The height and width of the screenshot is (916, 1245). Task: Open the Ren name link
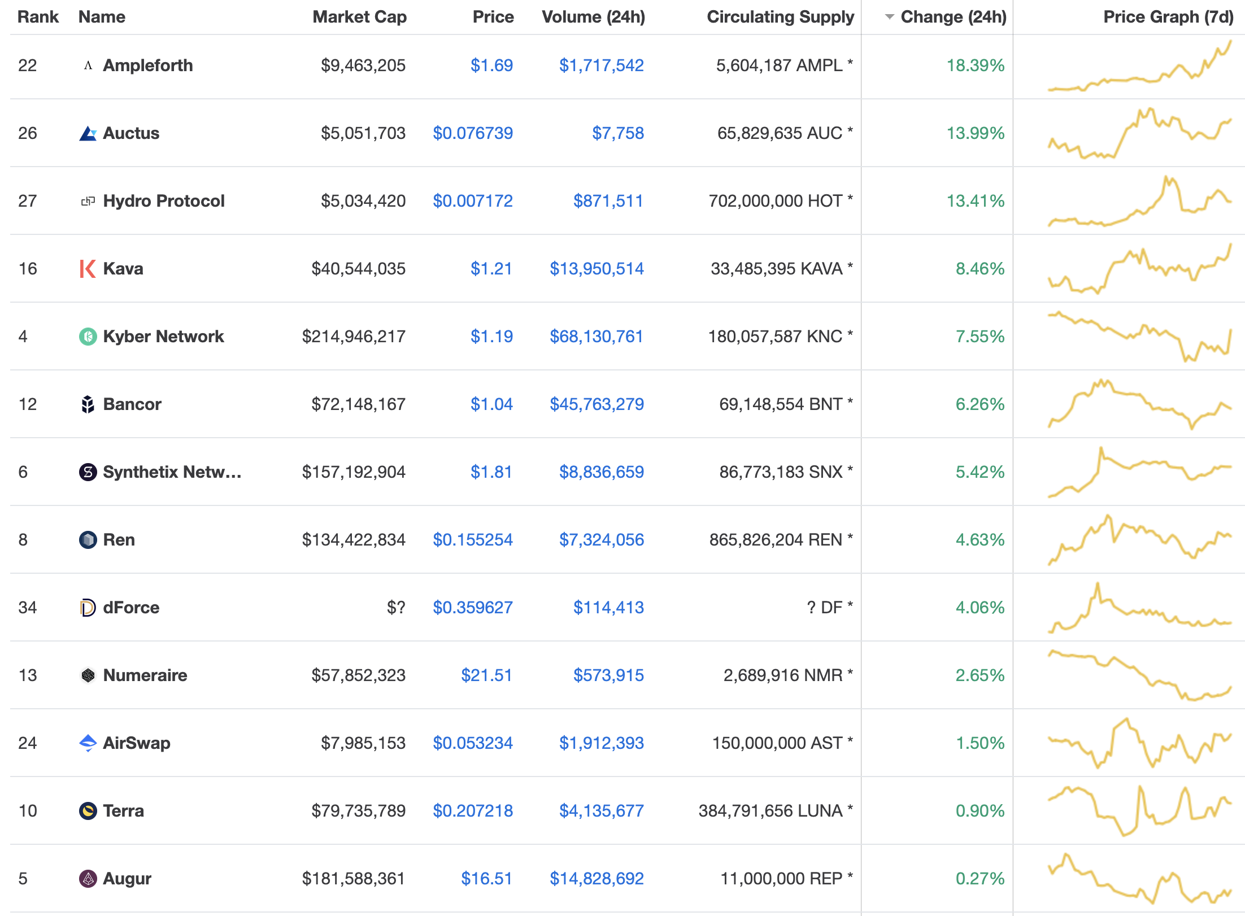click(119, 540)
